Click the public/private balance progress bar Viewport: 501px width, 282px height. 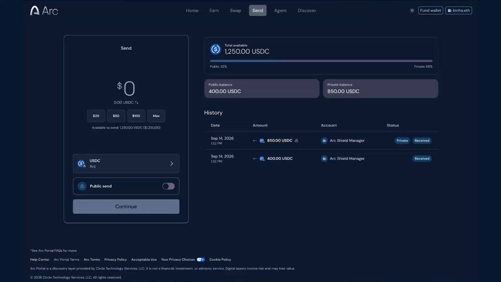321,61
